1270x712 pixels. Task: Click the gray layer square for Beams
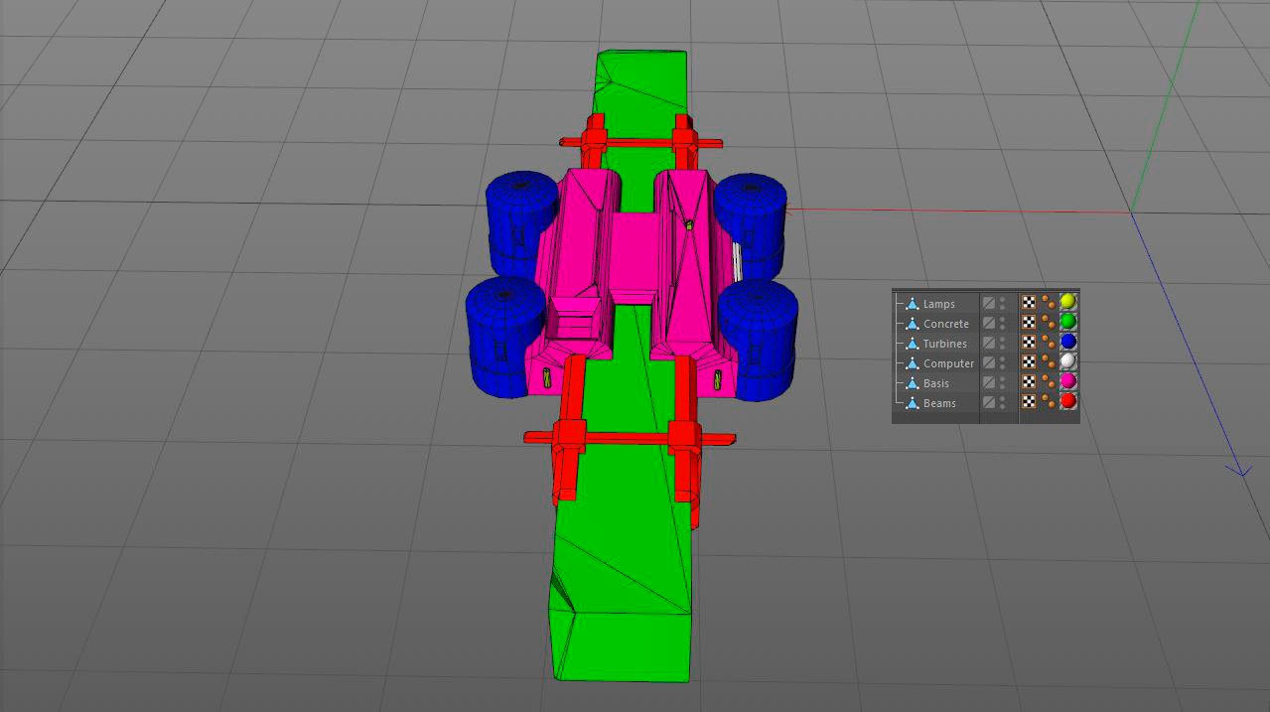coord(989,402)
